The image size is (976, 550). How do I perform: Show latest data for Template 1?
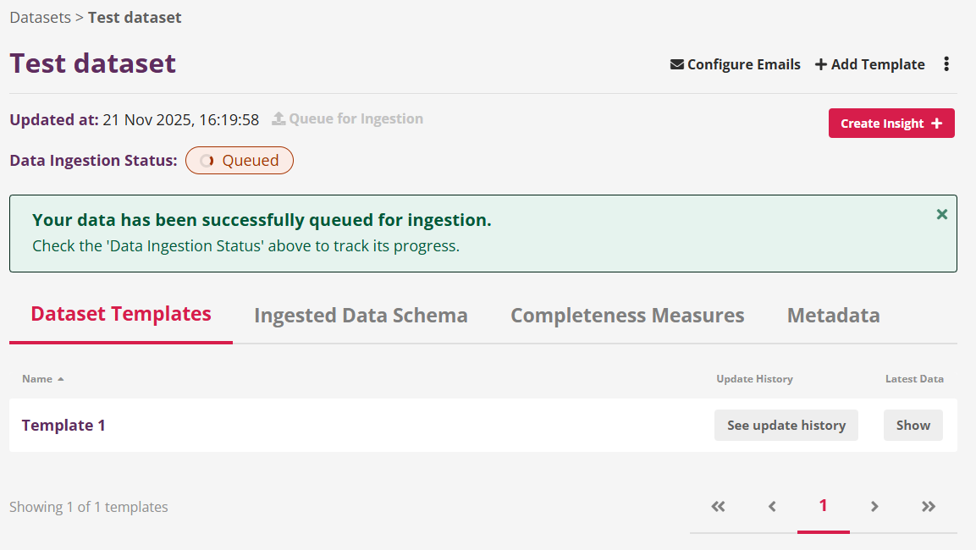pyautogui.click(x=913, y=425)
